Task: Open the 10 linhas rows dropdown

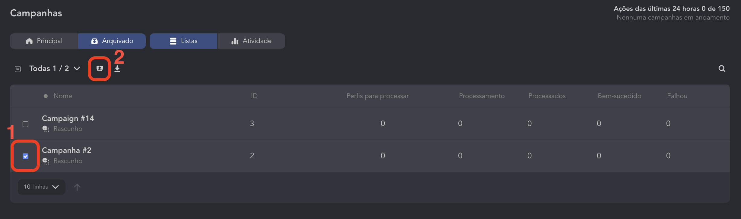Action: tap(41, 187)
